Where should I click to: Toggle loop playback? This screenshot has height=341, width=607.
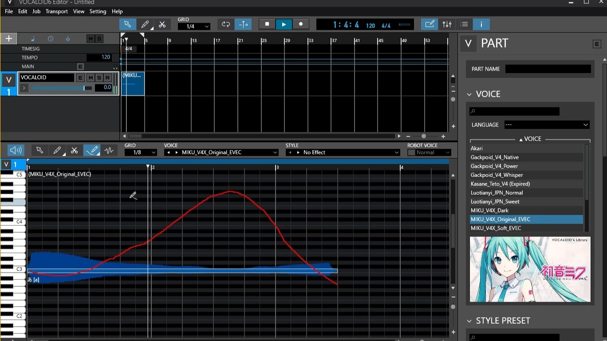[226, 24]
